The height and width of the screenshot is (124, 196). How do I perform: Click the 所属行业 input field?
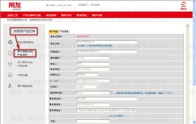pyautogui.click(x=87, y=75)
